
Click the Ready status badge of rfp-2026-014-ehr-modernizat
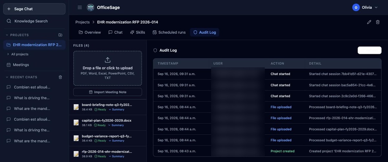(x=100, y=156)
